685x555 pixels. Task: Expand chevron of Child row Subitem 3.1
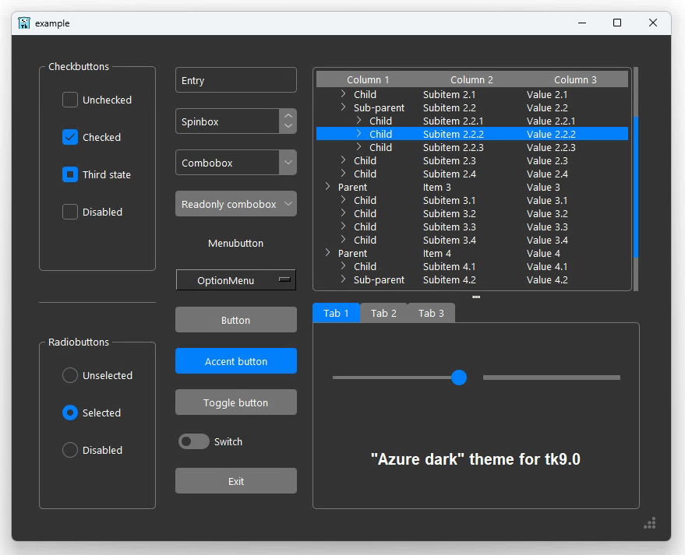tap(344, 200)
